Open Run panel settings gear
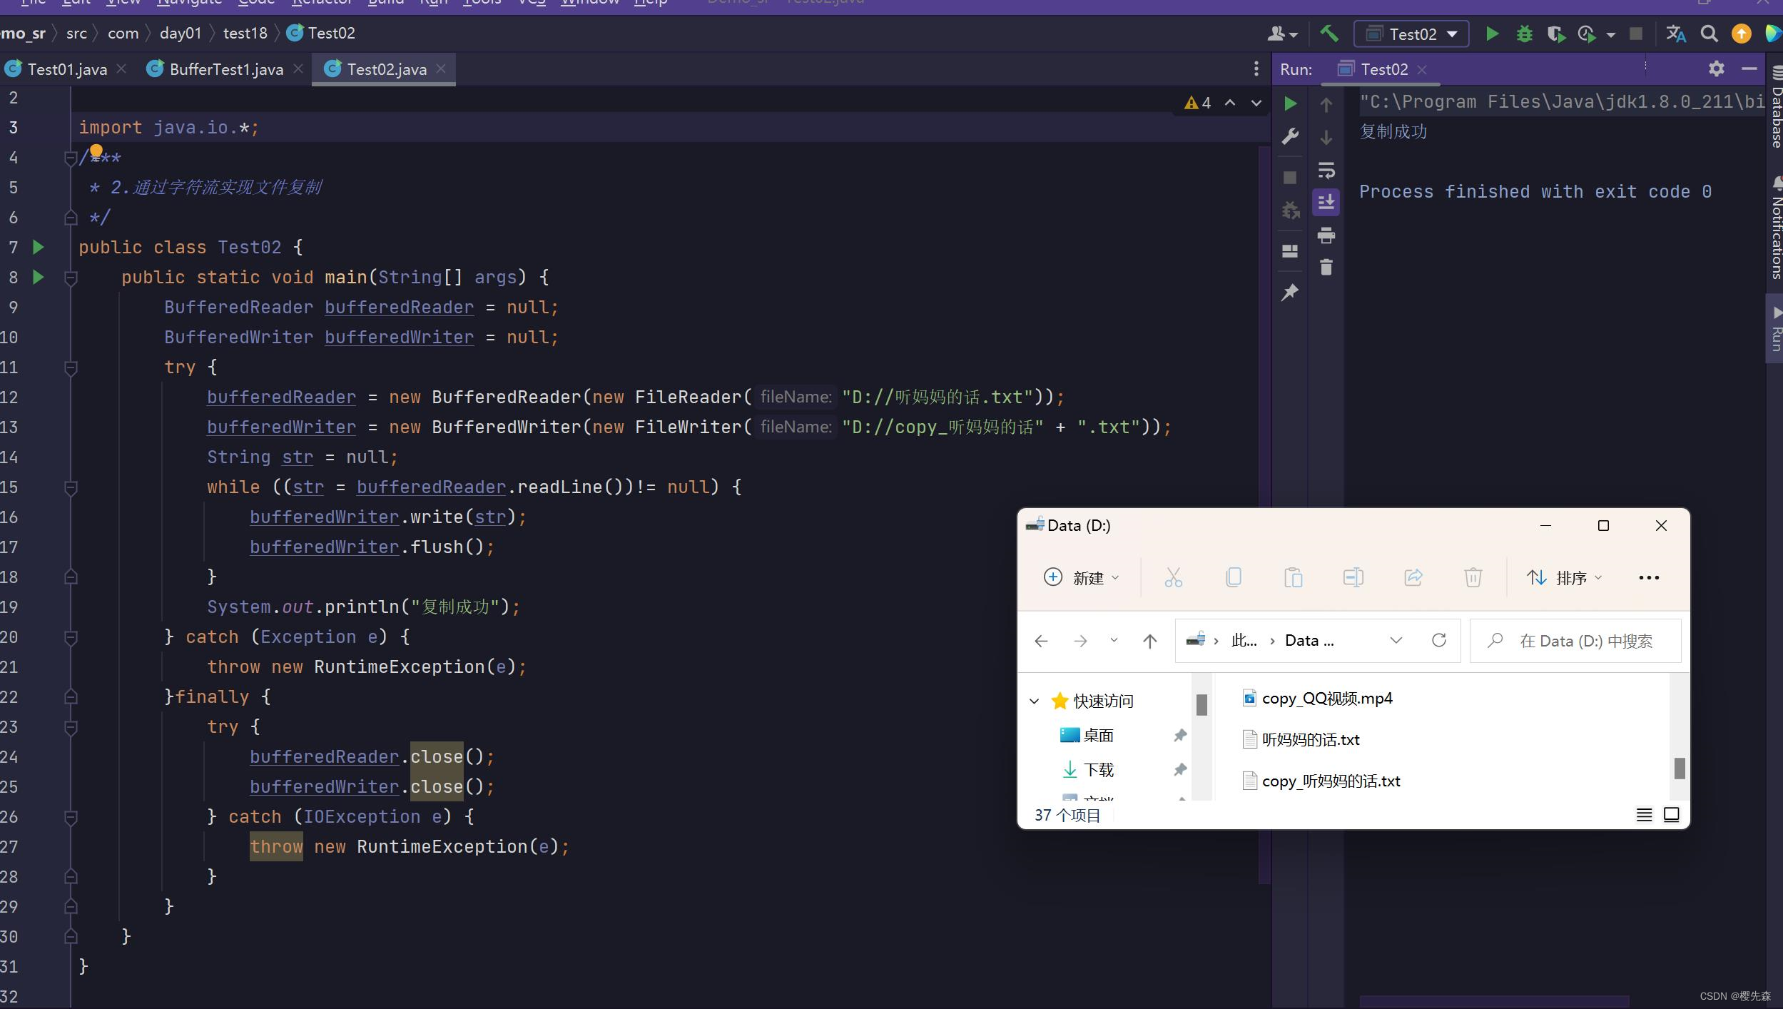Screen dimensions: 1783x1009 pyautogui.click(x=1716, y=69)
